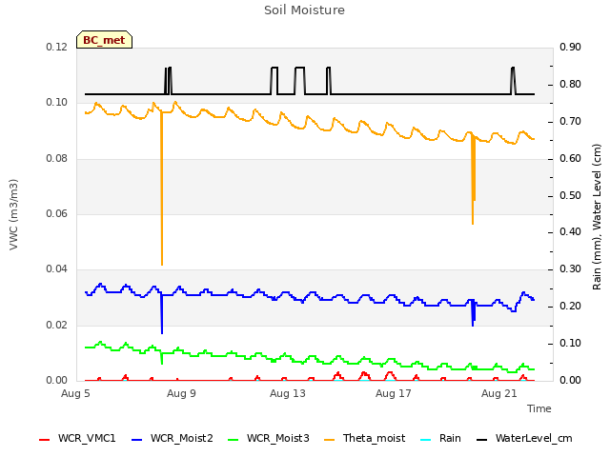Toggle the WCR_Moist3 legend entry

pyautogui.click(x=269, y=438)
